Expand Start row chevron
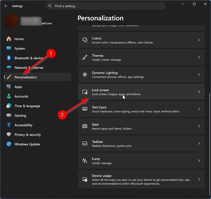Image resolution: width=211 pixels, height=199 pixels. pyautogui.click(x=199, y=126)
